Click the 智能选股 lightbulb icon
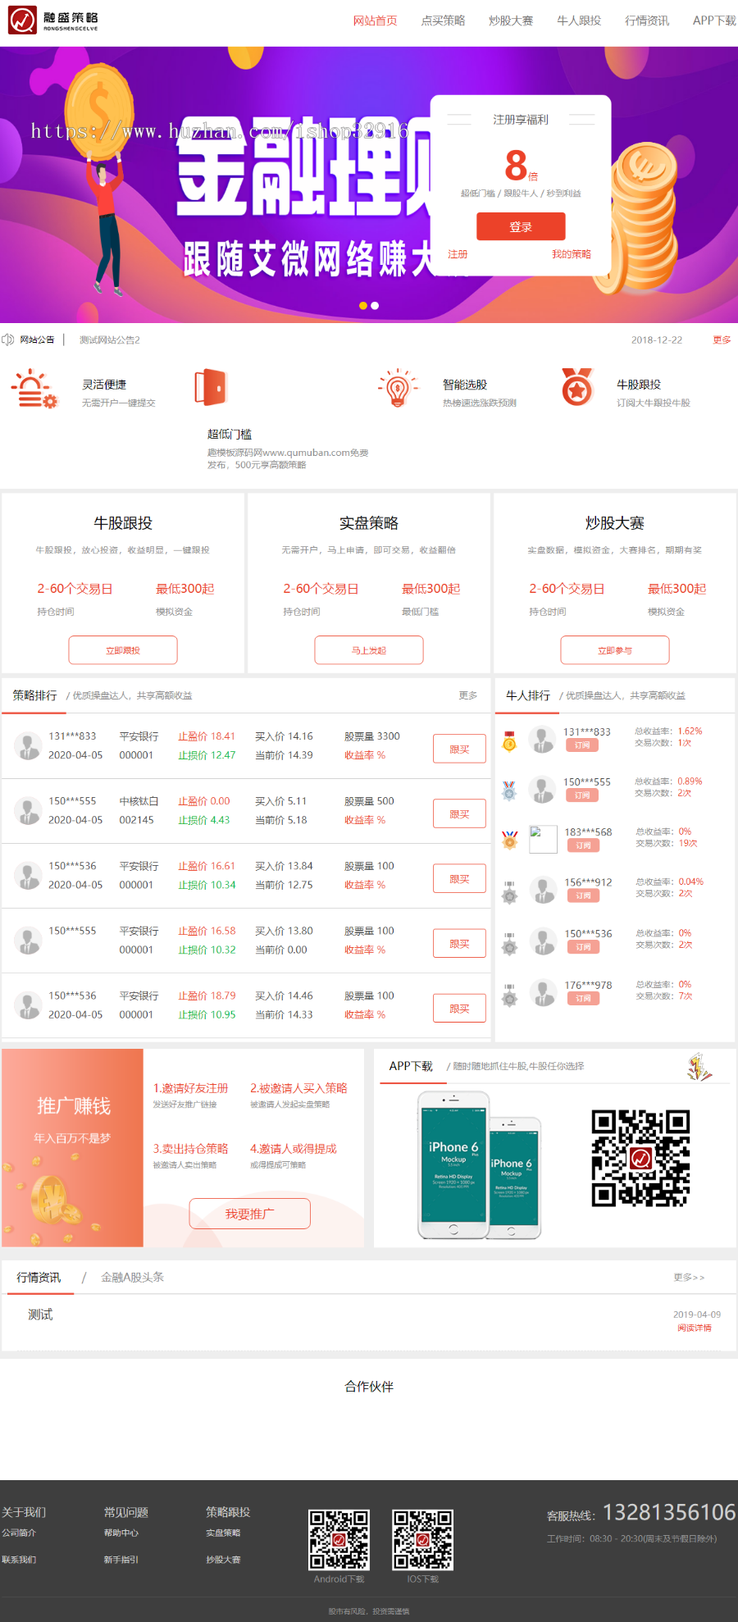Screen dimensions: 738x1622 click(x=398, y=388)
